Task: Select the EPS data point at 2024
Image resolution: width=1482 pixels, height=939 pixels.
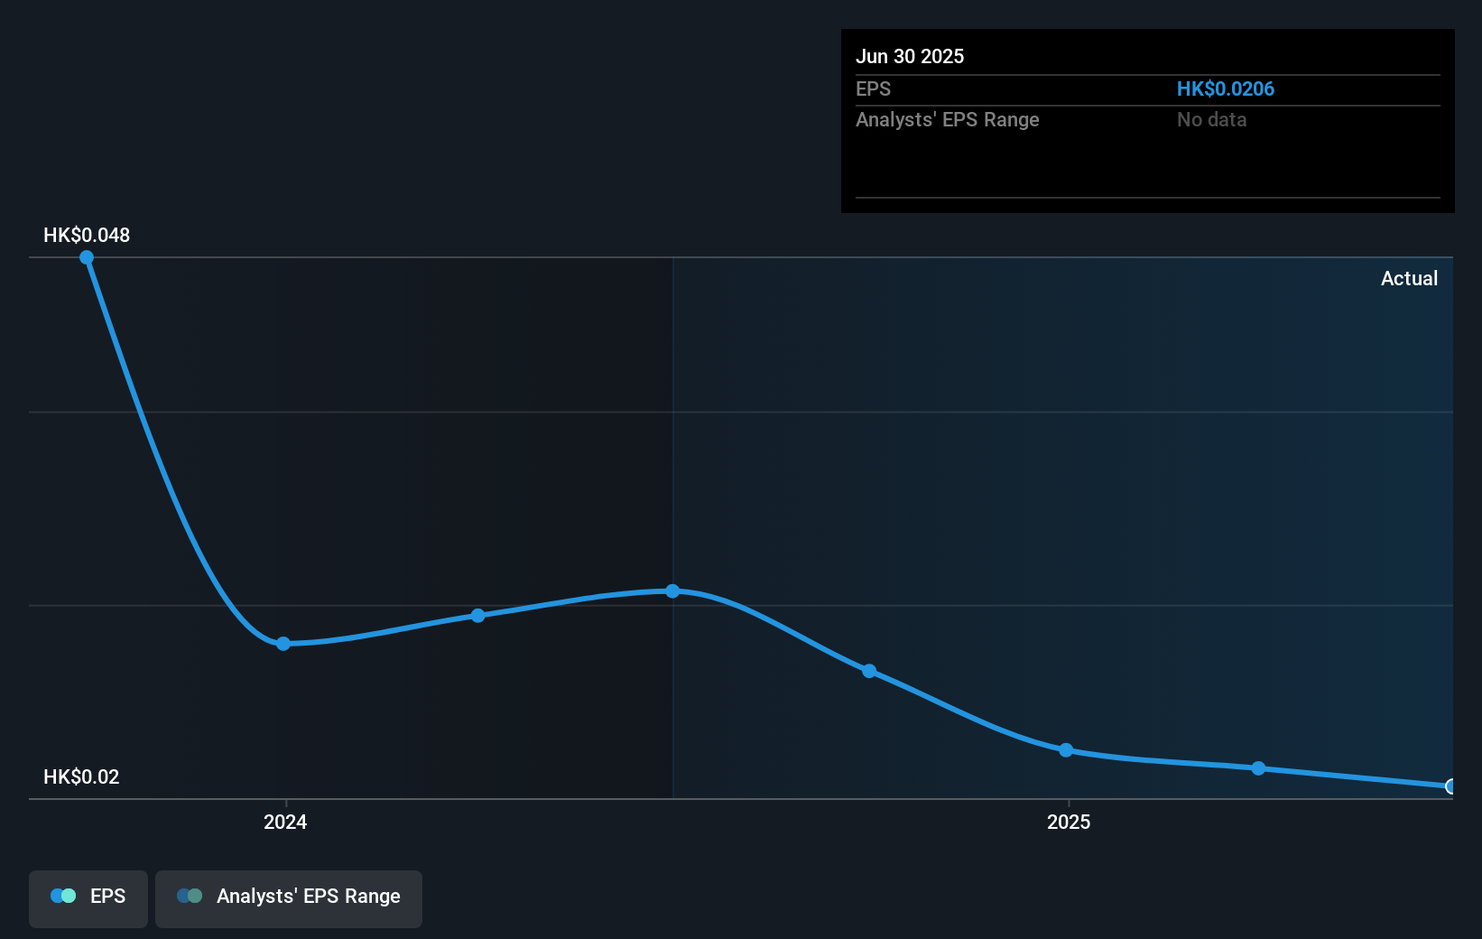Action: [283, 644]
